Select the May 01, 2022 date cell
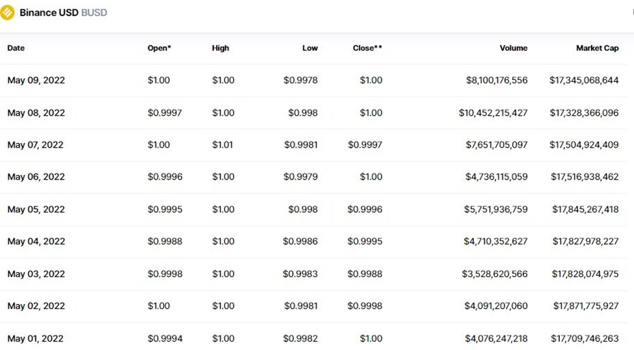 tap(35, 338)
